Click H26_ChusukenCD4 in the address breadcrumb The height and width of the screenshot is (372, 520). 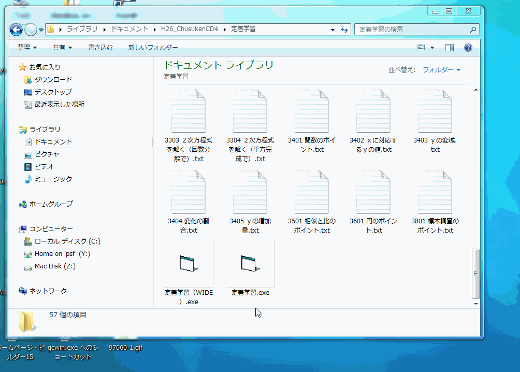coord(190,30)
